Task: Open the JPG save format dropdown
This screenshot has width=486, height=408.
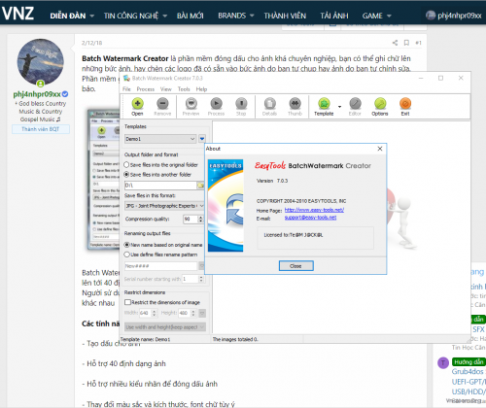Action: [164, 206]
